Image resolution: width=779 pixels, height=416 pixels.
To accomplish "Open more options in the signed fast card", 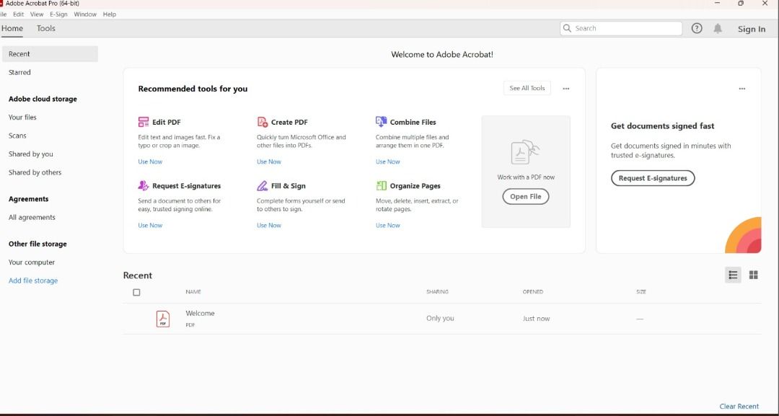I will 741,89.
